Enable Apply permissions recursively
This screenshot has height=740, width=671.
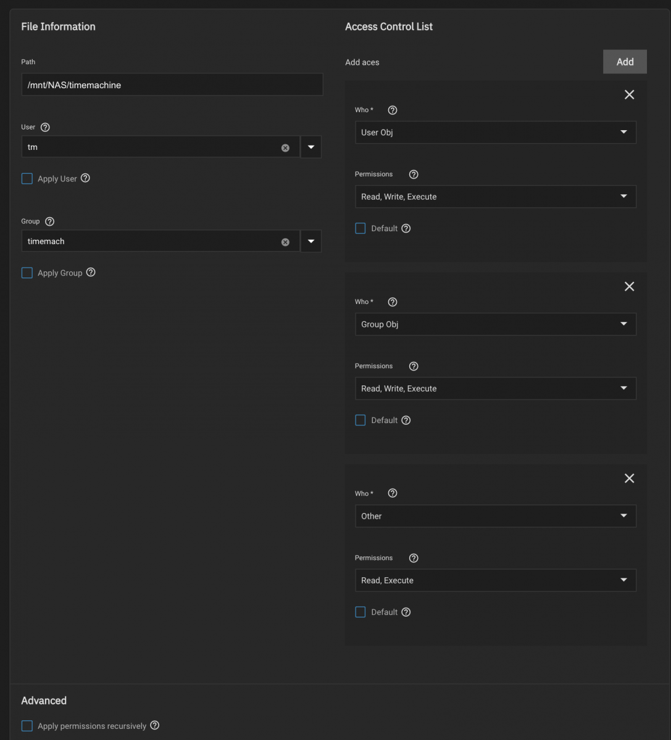(27, 726)
